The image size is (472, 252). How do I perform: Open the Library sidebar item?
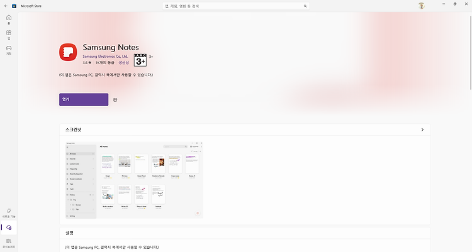[9, 243]
